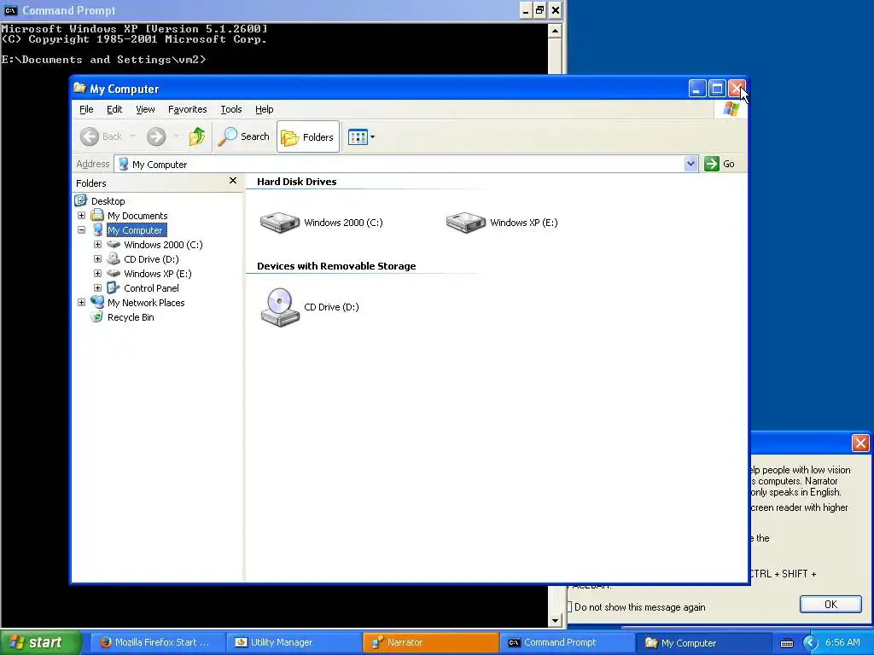Open the Search pane
874x655 pixels.
click(x=244, y=136)
